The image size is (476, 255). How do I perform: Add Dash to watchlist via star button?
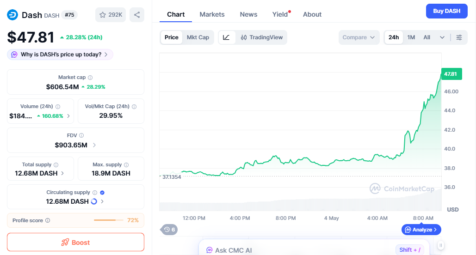coord(111,15)
